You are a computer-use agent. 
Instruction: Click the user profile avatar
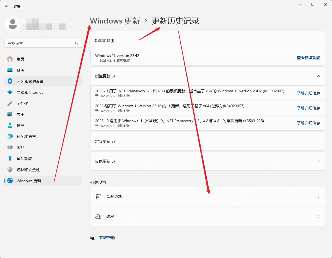coord(13,24)
